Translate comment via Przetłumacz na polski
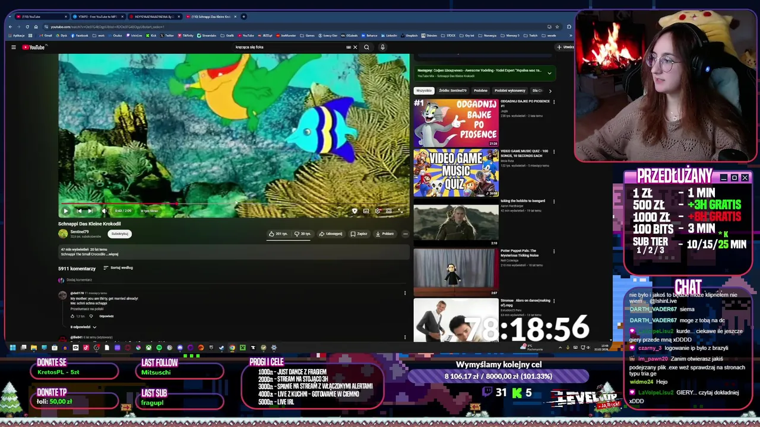Image resolution: width=760 pixels, height=427 pixels. [x=87, y=309]
